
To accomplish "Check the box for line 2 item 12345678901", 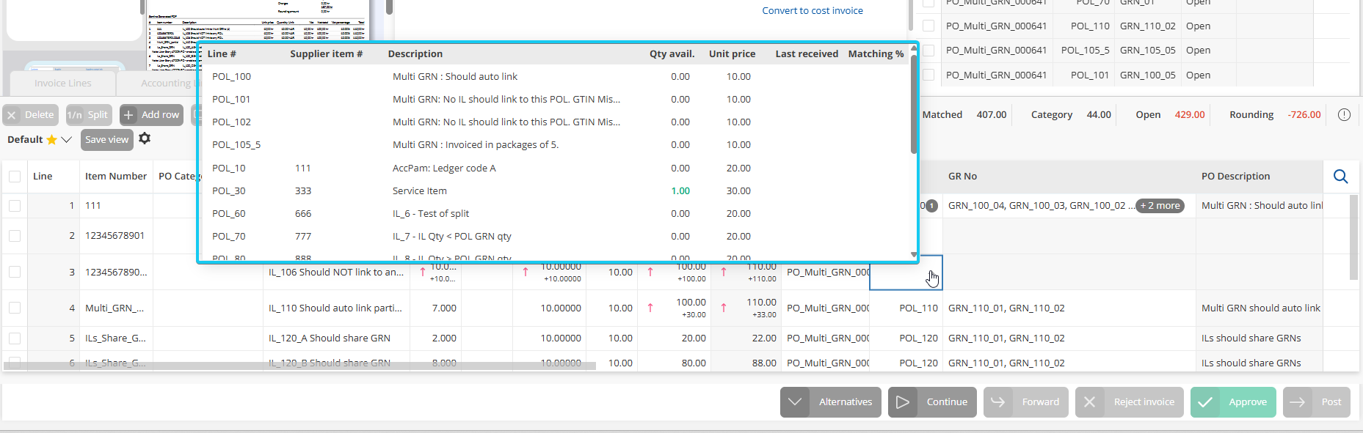I will click(x=15, y=236).
